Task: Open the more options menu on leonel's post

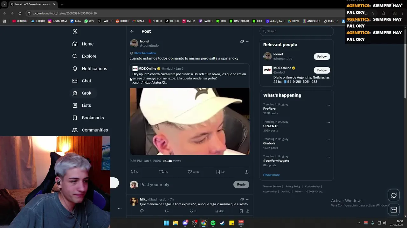Action: pos(248,41)
